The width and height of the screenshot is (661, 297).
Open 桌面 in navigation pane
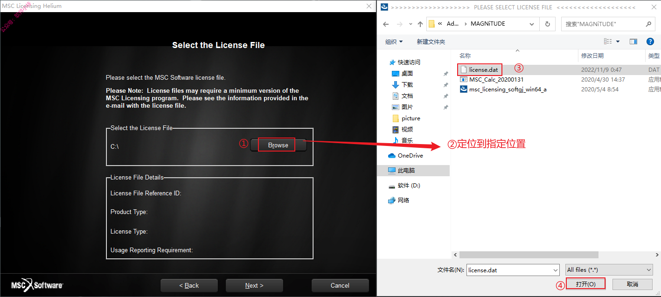407,73
